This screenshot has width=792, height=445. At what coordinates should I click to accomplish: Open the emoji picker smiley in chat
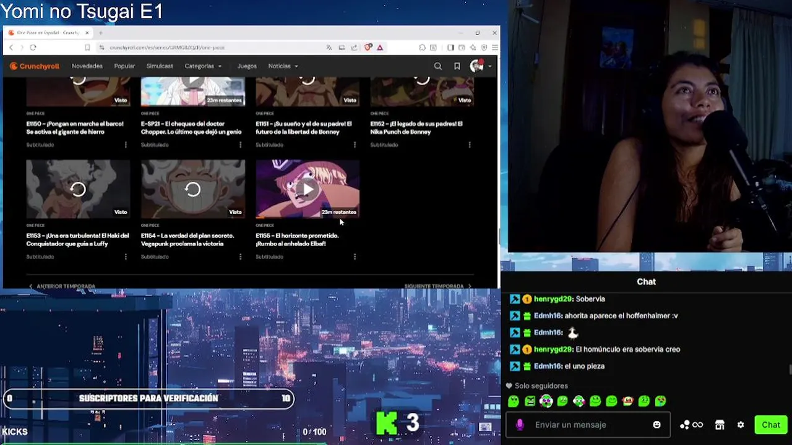click(656, 425)
